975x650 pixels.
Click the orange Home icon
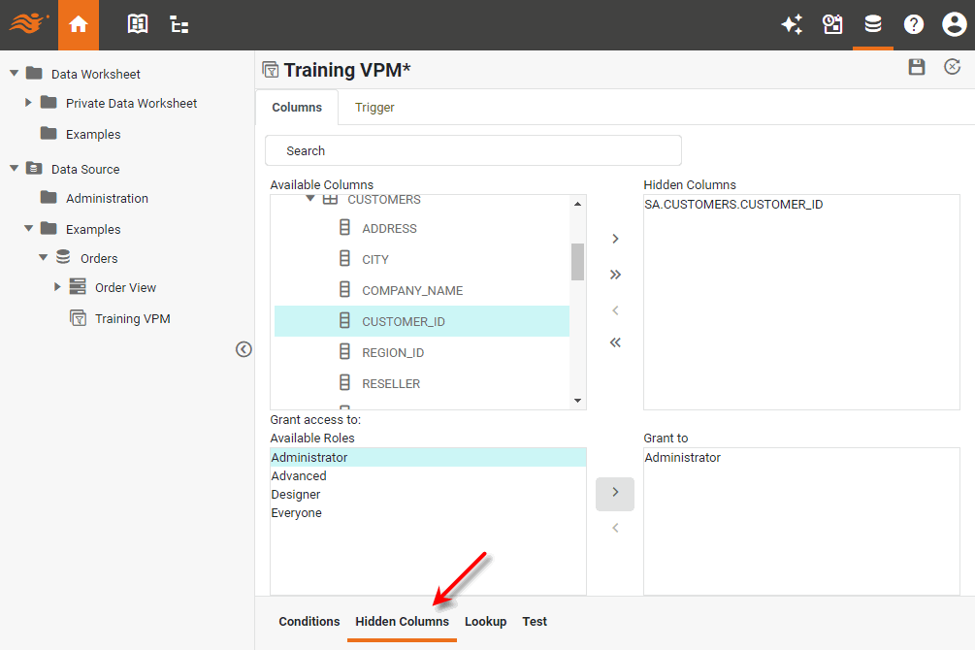click(79, 25)
